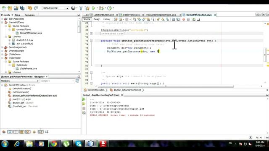Toggle Show Fields filter in Navigator

(10, 132)
